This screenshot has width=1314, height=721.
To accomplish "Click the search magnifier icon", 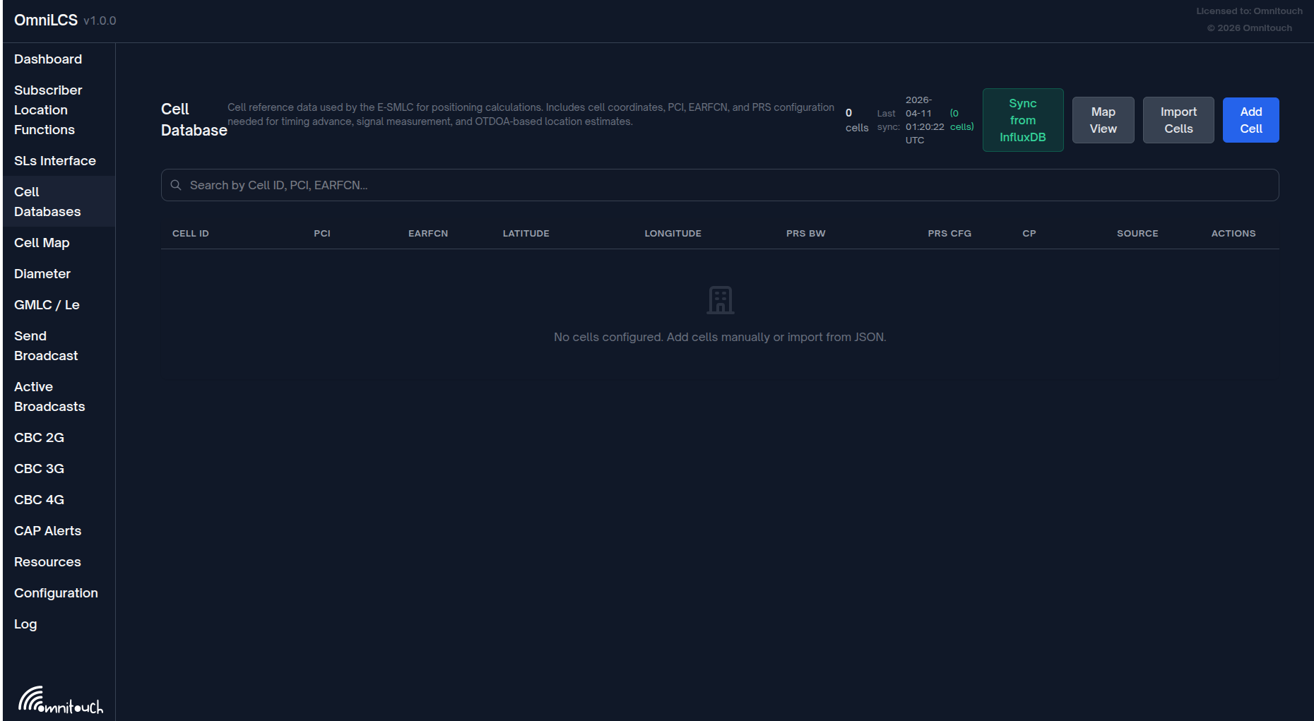I will pos(176,185).
